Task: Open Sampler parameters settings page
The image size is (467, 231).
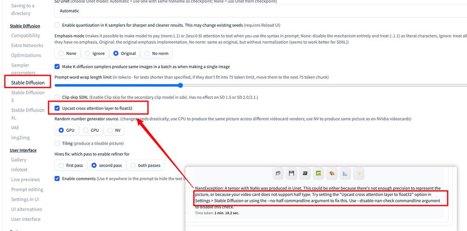Action: click(x=23, y=69)
